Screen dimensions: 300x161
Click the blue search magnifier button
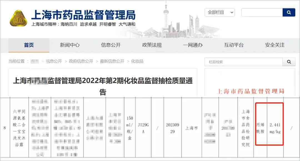click(x=289, y=12)
